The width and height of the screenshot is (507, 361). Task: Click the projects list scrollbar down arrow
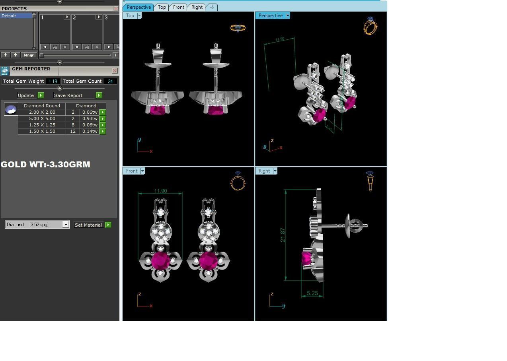(34, 49)
